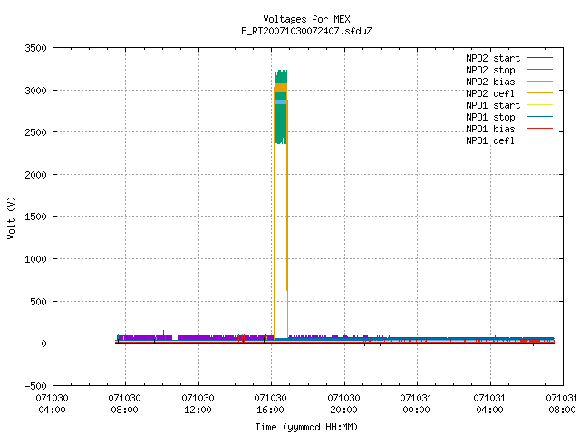Click the y-axis value -500
Viewport: 580px width, 435px height.
[36, 386]
